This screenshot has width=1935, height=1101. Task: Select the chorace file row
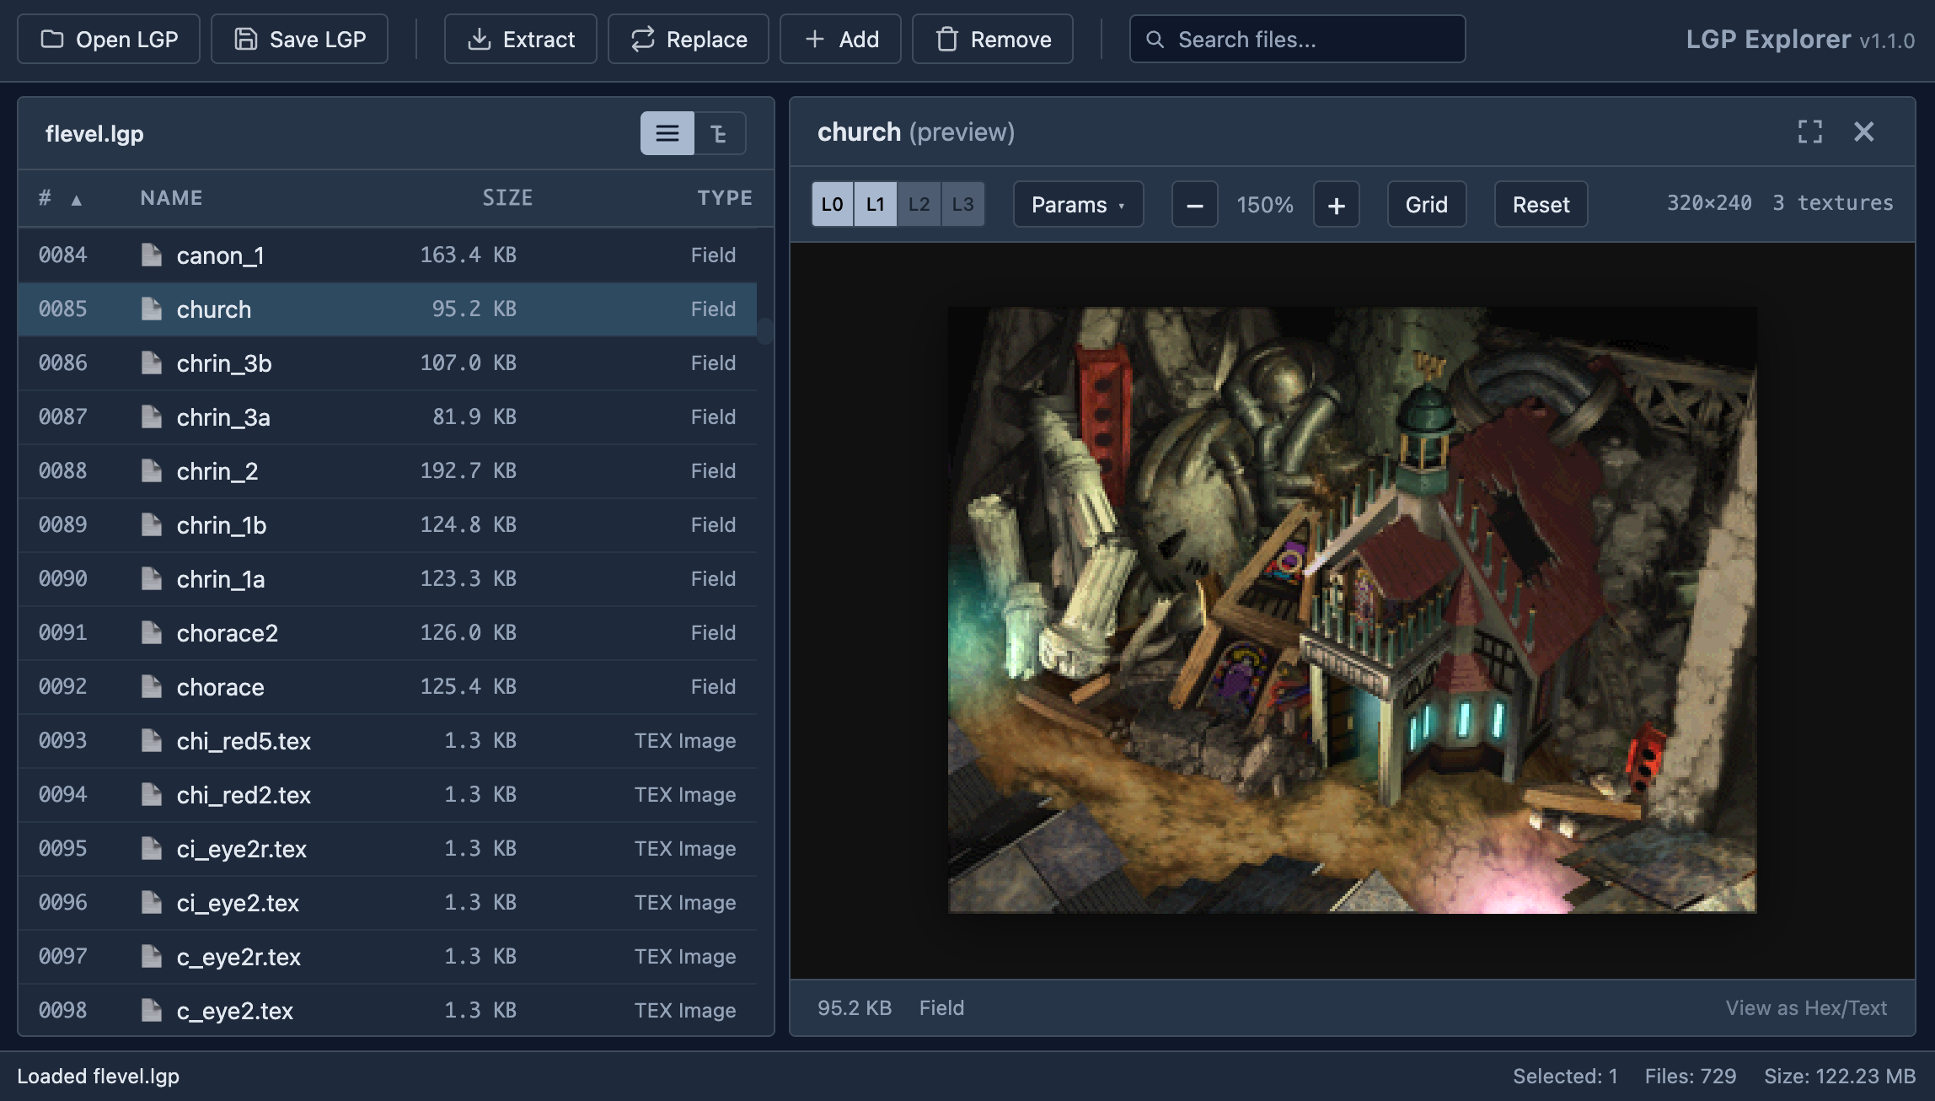coord(388,686)
